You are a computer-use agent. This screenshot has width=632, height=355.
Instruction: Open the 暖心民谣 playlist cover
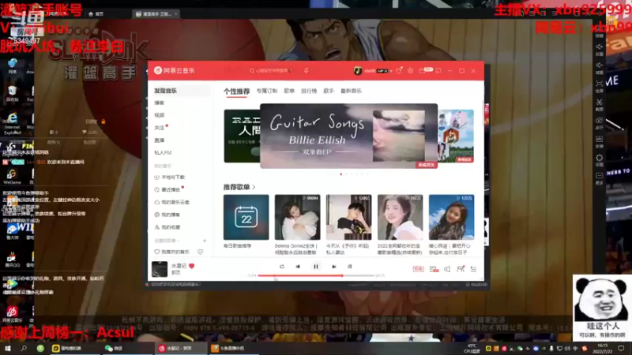point(451,218)
